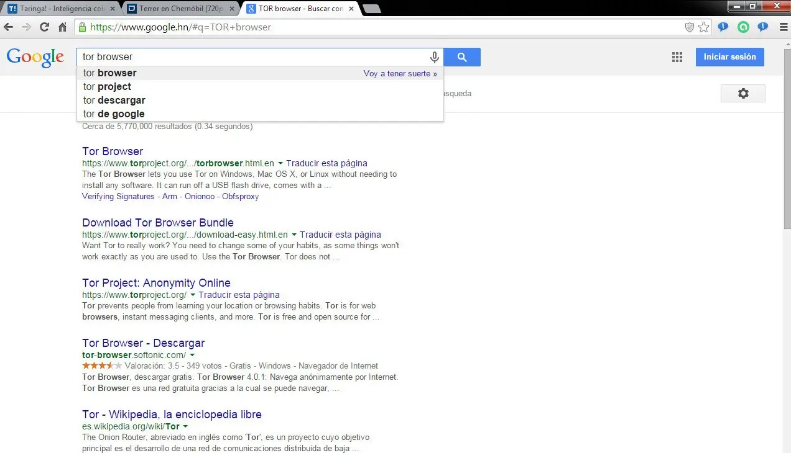Click 'Voy a tener suerte »' link
791x453 pixels.
400,73
